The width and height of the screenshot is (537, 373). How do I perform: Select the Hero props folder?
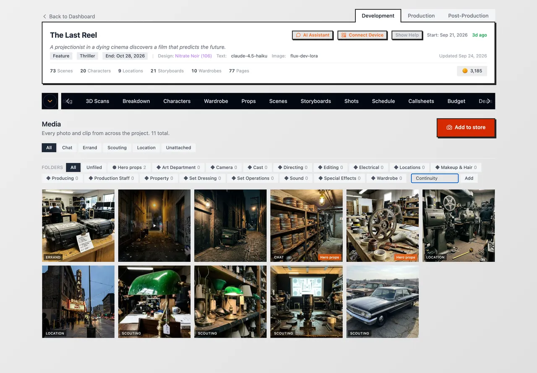(x=129, y=167)
